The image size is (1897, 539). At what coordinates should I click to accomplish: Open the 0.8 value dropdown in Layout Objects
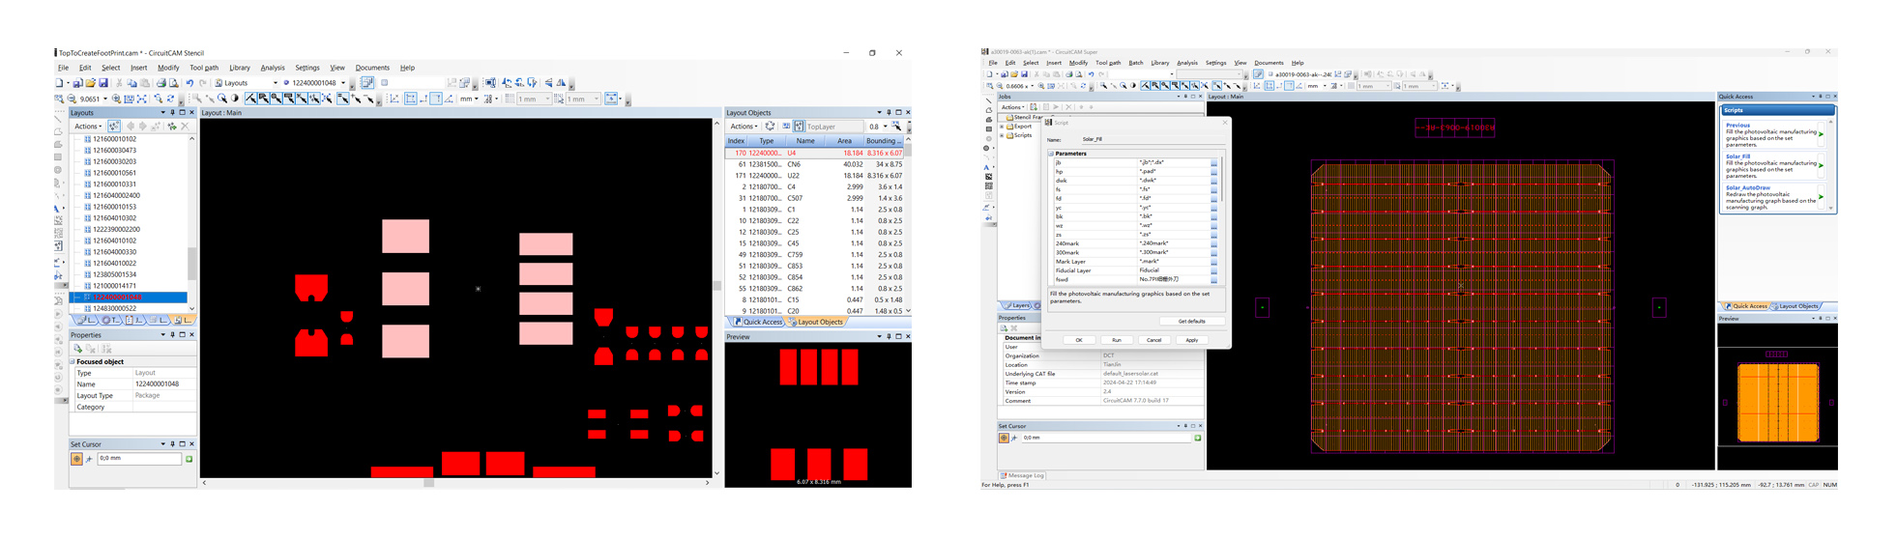click(x=885, y=127)
